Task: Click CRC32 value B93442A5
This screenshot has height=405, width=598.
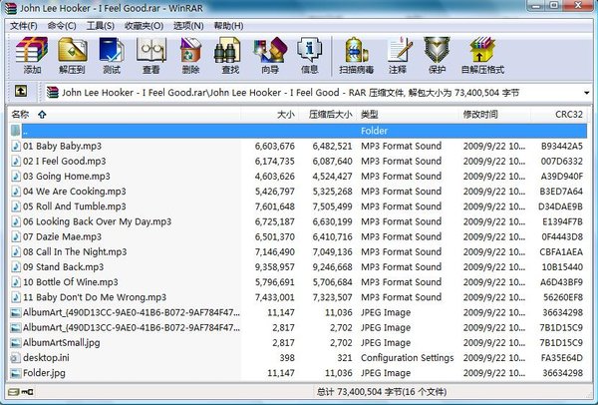Action: (x=562, y=146)
